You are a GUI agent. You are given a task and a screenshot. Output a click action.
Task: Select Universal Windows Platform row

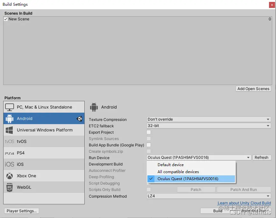(44, 130)
